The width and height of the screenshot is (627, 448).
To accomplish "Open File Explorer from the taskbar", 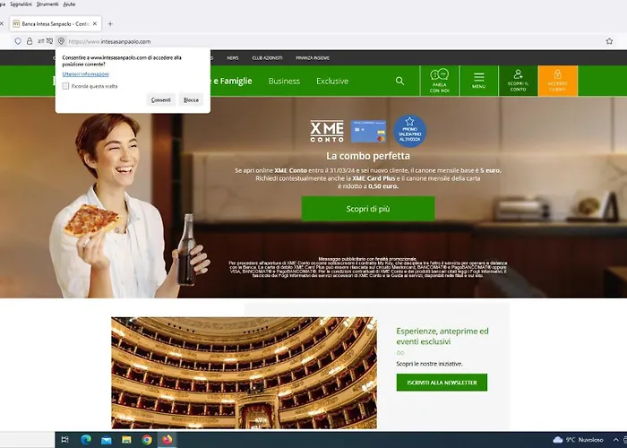I will (x=126, y=440).
